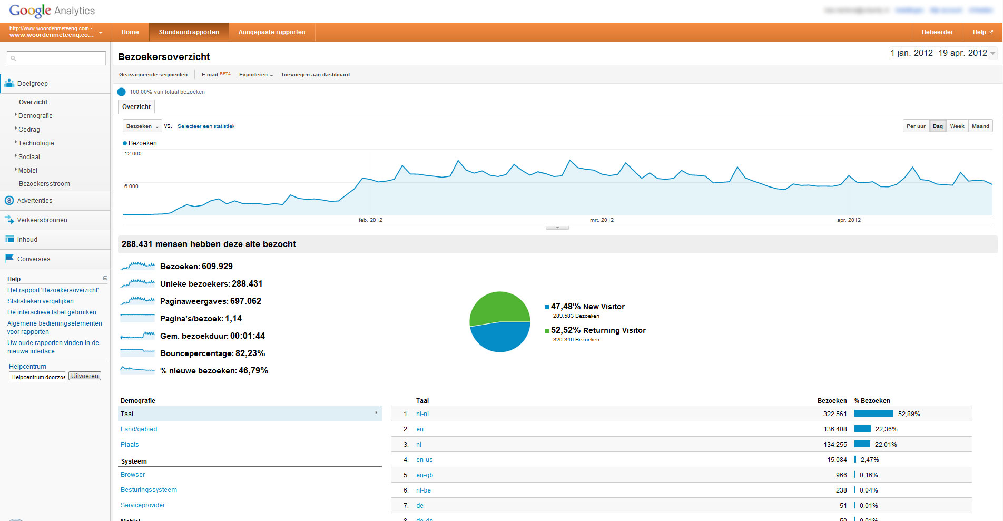This screenshot has width=1003, height=521.
Task: Open the Help menu in the top bar
Action: pos(982,32)
